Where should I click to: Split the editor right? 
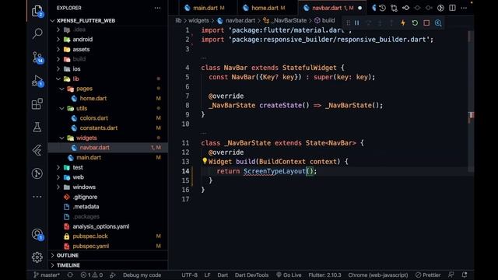click(452, 8)
